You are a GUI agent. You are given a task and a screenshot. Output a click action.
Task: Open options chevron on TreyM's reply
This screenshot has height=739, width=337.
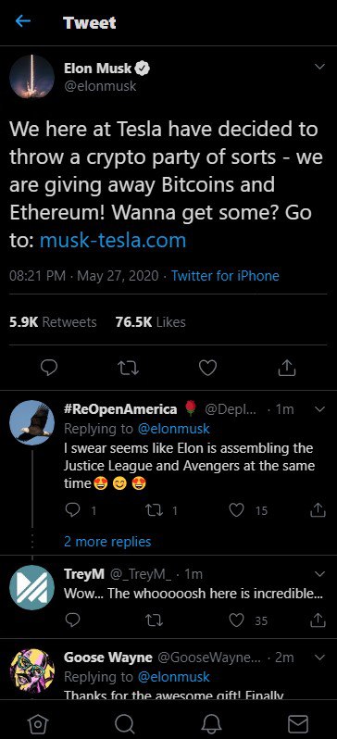pos(320,574)
